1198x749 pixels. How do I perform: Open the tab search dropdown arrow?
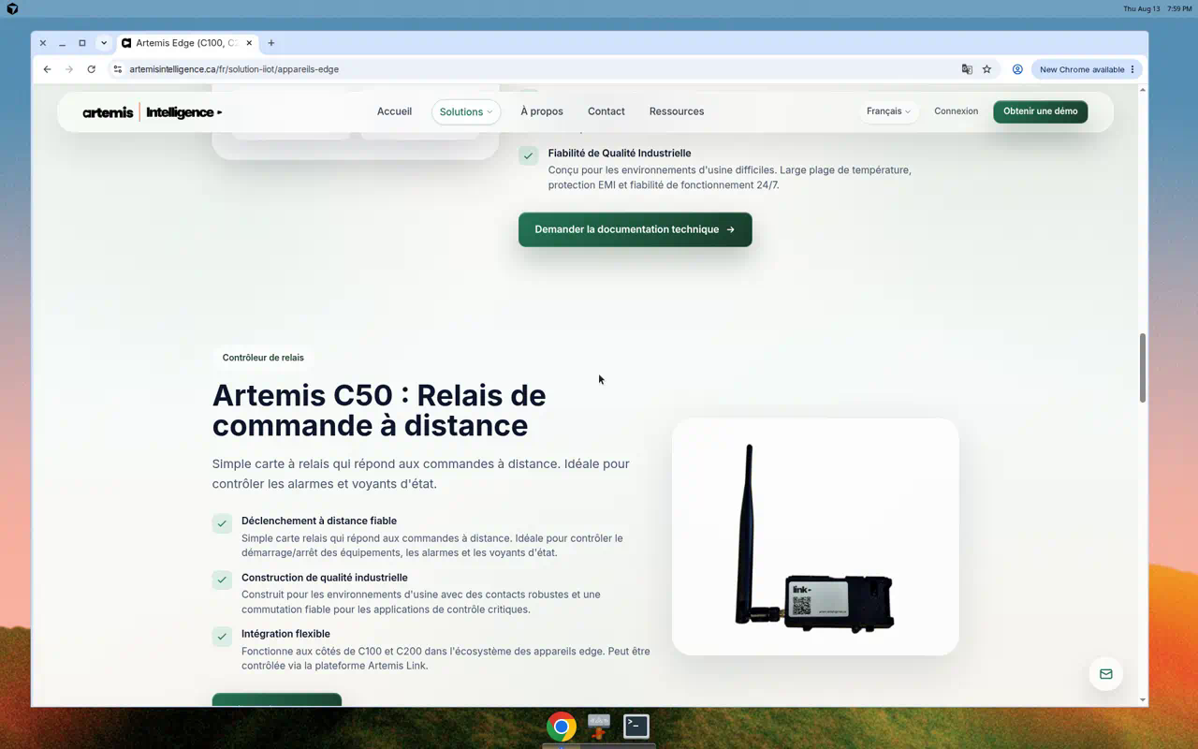click(x=104, y=43)
